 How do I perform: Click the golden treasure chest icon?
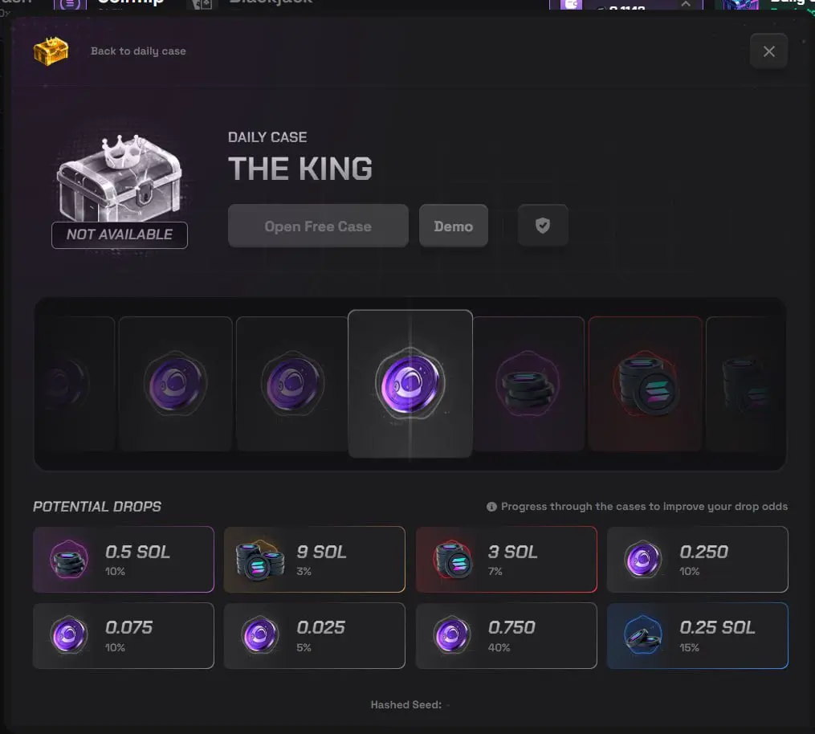(x=51, y=51)
